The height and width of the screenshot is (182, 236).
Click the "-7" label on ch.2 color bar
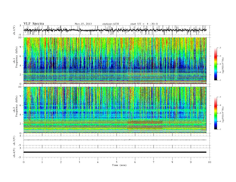click(x=220, y=129)
